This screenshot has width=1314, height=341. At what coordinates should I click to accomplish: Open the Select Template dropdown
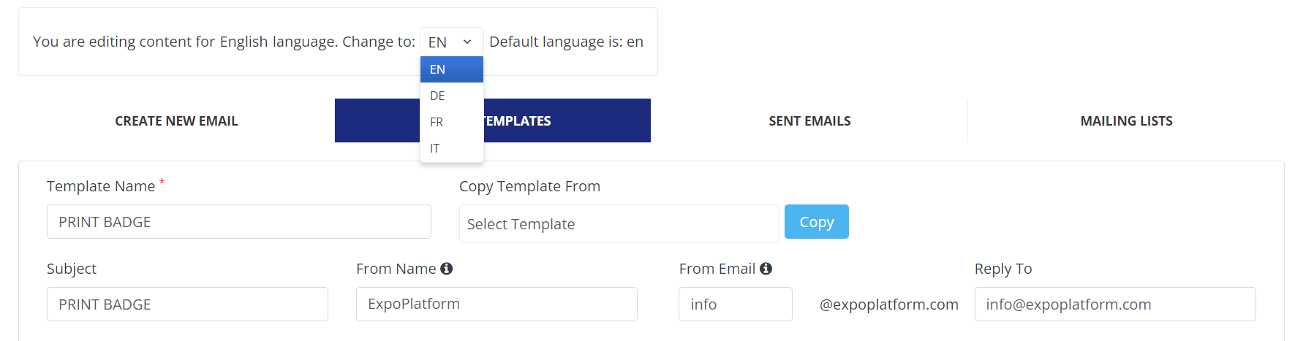point(619,224)
